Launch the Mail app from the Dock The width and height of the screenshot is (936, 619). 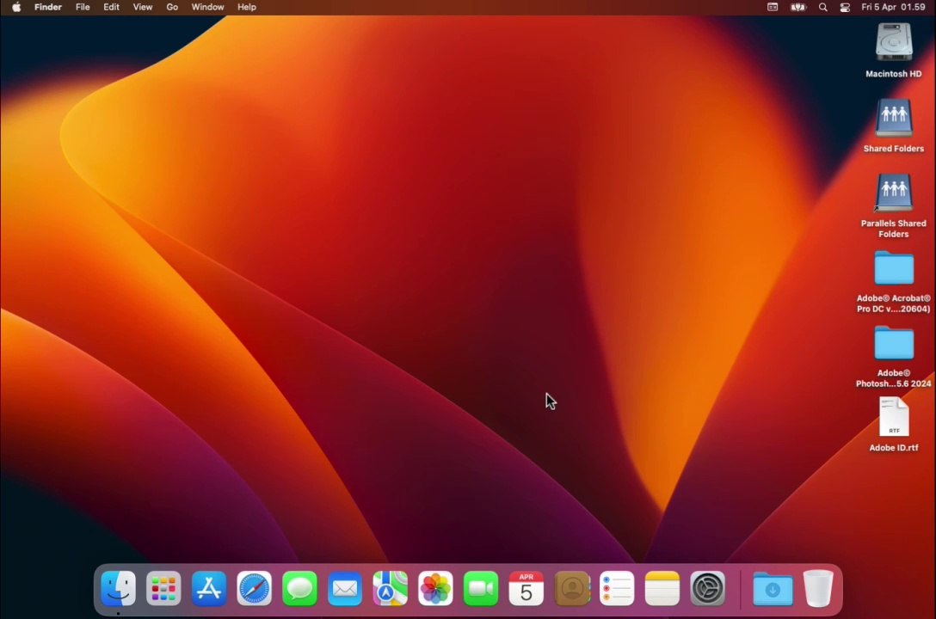(x=345, y=589)
